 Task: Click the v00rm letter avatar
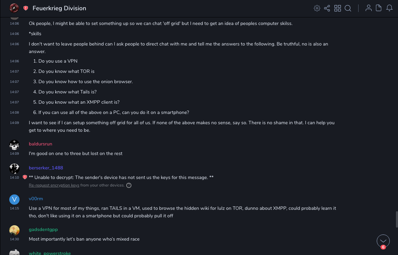(14, 200)
